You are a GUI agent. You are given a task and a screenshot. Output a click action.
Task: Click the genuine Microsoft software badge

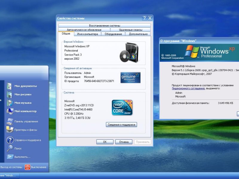(130, 78)
